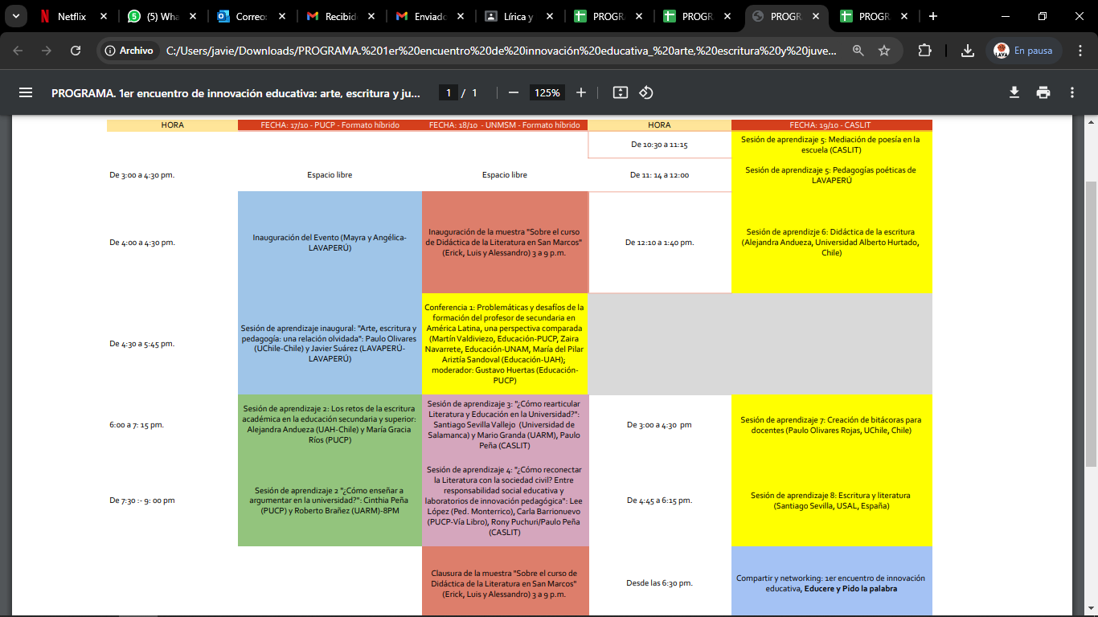Click the PDF document title in the toolbar
Viewport: 1098px width, 617px height.
click(x=236, y=92)
